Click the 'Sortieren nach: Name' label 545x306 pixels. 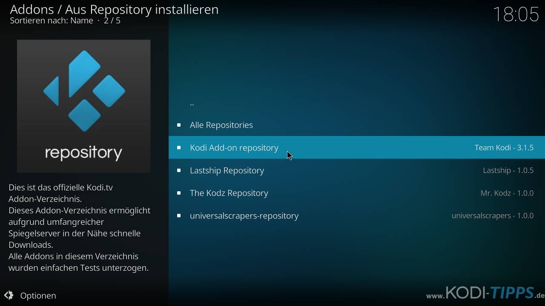pos(52,20)
